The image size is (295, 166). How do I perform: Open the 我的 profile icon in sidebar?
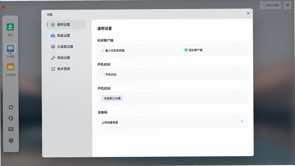(10, 27)
